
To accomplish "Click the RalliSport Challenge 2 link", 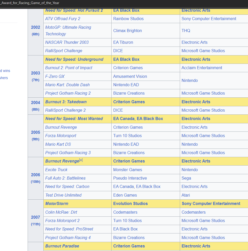I will tap(65, 110).
